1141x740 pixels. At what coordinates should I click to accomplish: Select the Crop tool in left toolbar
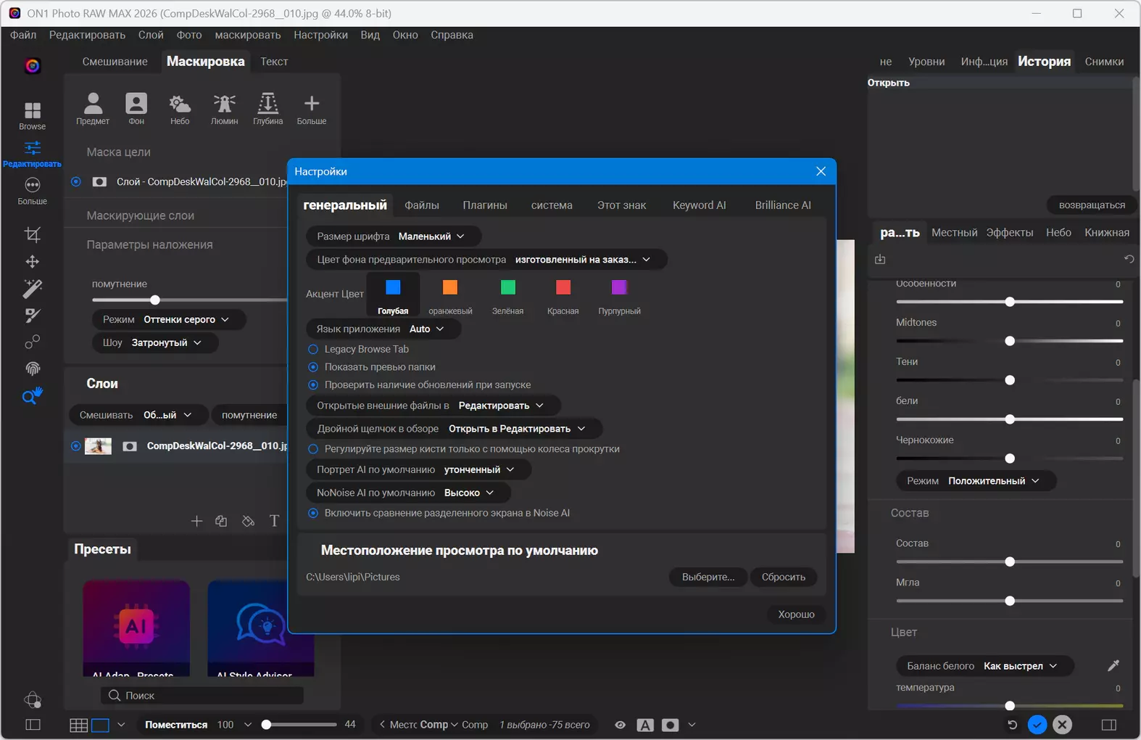pyautogui.click(x=32, y=234)
